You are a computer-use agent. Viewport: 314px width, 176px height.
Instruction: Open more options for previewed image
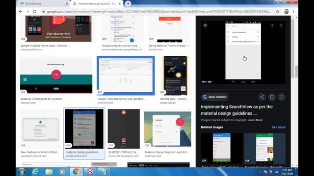281,97
